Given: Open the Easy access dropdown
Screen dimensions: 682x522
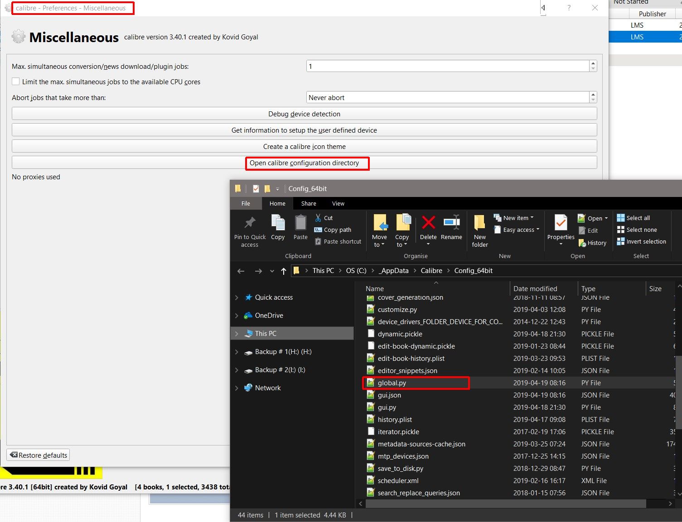Looking at the screenshot, I should tap(517, 230).
